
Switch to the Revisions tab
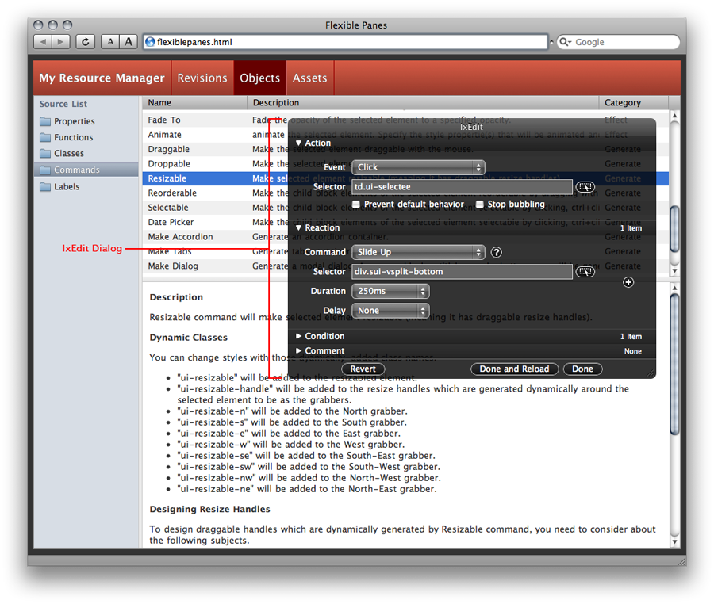tap(202, 78)
